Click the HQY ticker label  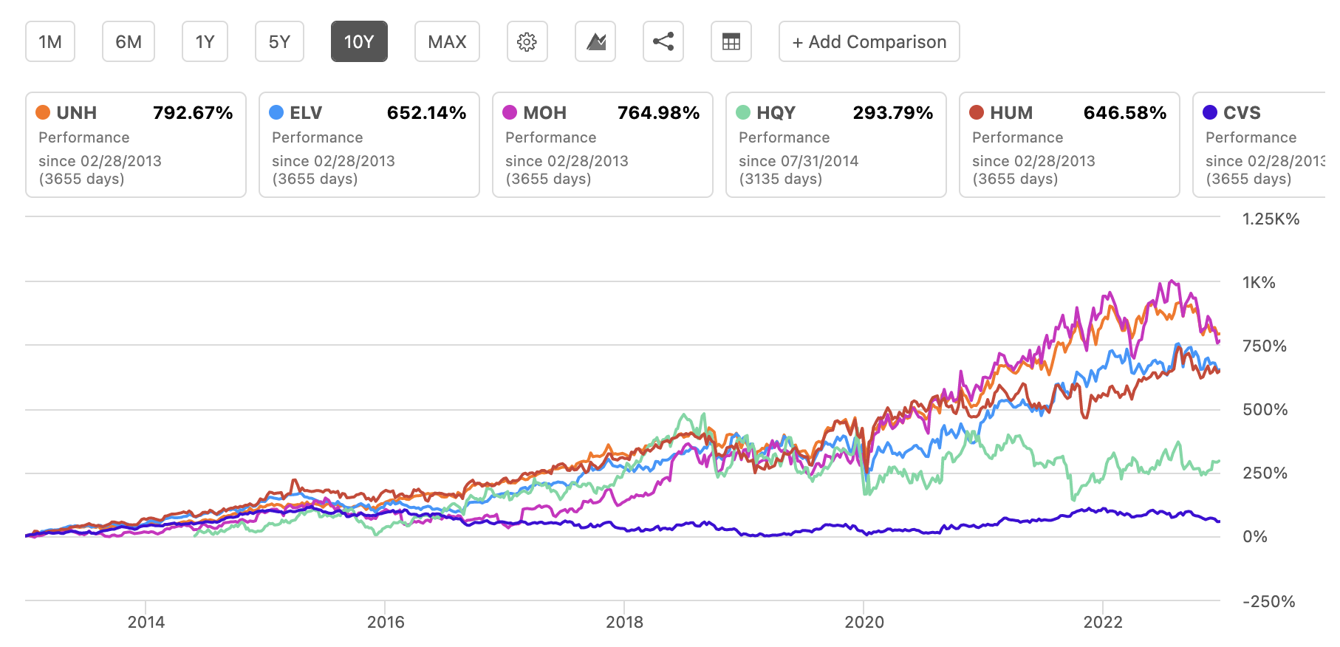click(x=776, y=113)
